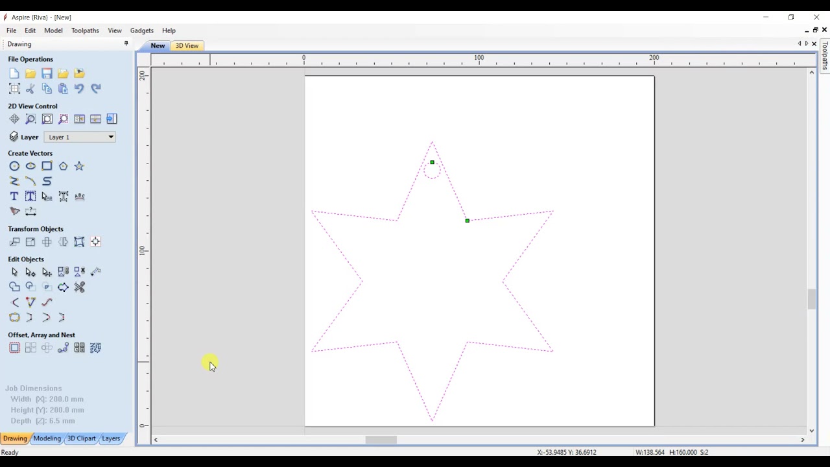Click the Dimension measurement tool
The height and width of the screenshot is (467, 830).
[30, 211]
